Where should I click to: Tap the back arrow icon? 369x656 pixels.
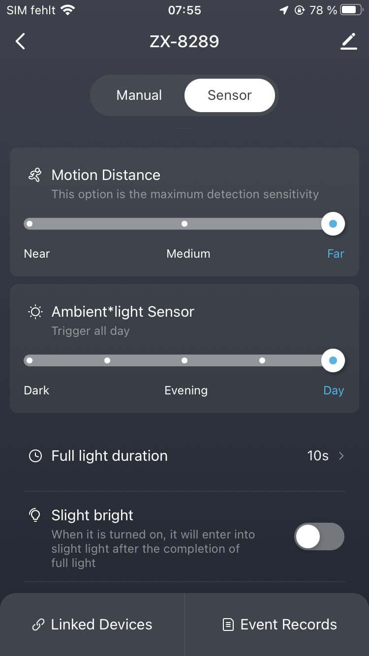[20, 41]
